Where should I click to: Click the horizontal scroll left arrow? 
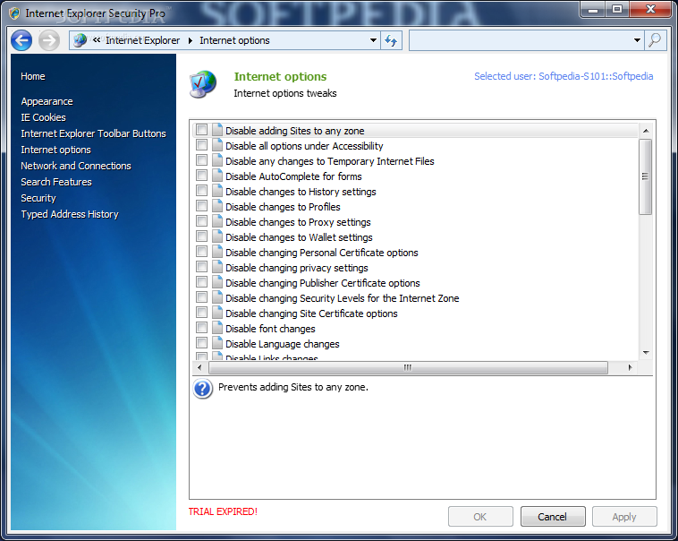pyautogui.click(x=199, y=368)
